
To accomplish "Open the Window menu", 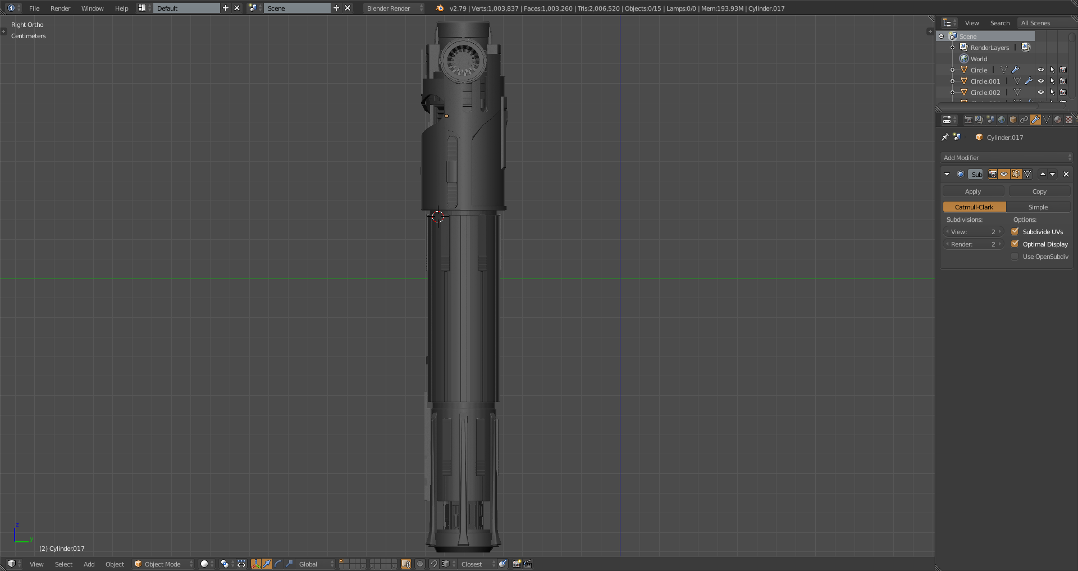I will pyautogui.click(x=92, y=8).
